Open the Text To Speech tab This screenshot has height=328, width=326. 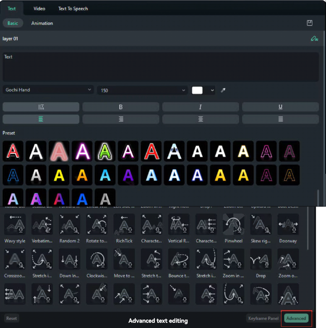(73, 9)
